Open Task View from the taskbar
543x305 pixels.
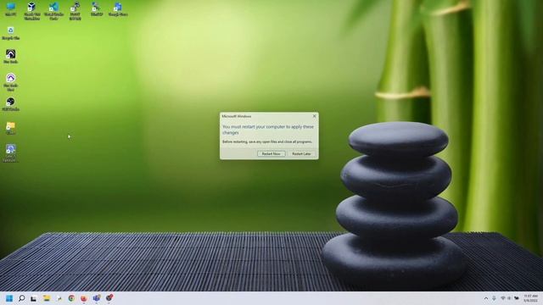coord(34,298)
